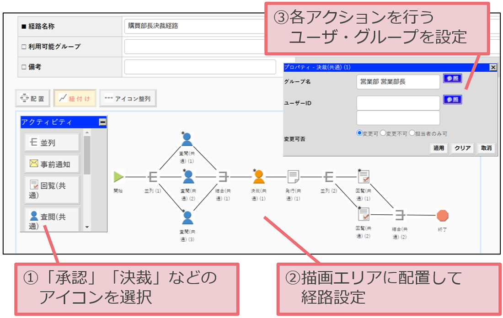Click the 取消 cancel button
Screen dimensions: 503x318
[x=487, y=148]
